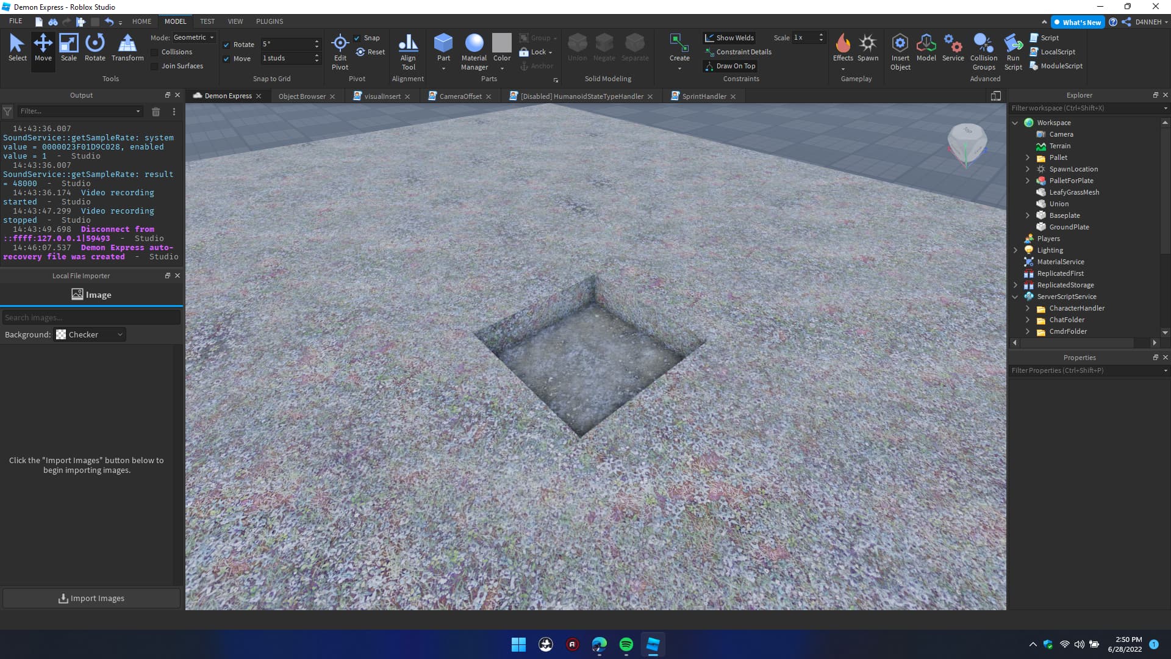
Task: Clear the Output log with trash icon
Action: [156, 112]
